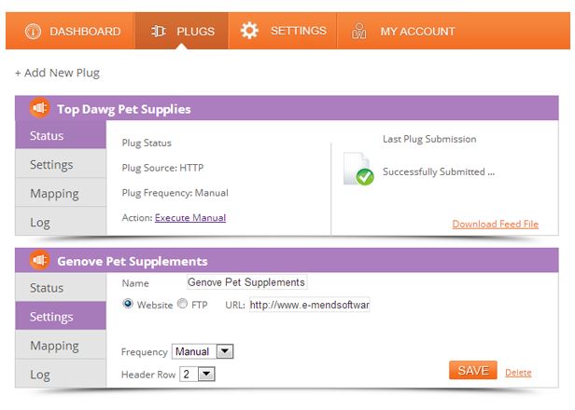Click the Download Feed File link

[x=495, y=225]
